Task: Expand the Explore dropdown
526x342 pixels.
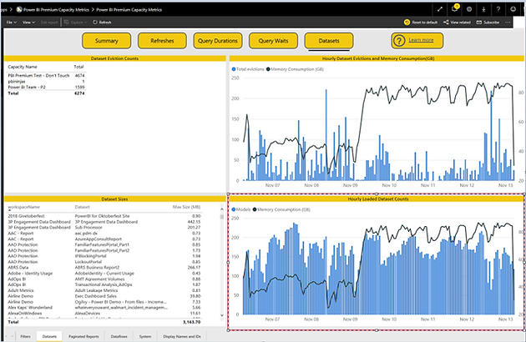Action: tap(85, 23)
